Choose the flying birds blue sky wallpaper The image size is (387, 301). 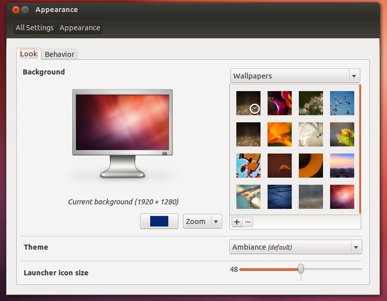pyautogui.click(x=342, y=103)
